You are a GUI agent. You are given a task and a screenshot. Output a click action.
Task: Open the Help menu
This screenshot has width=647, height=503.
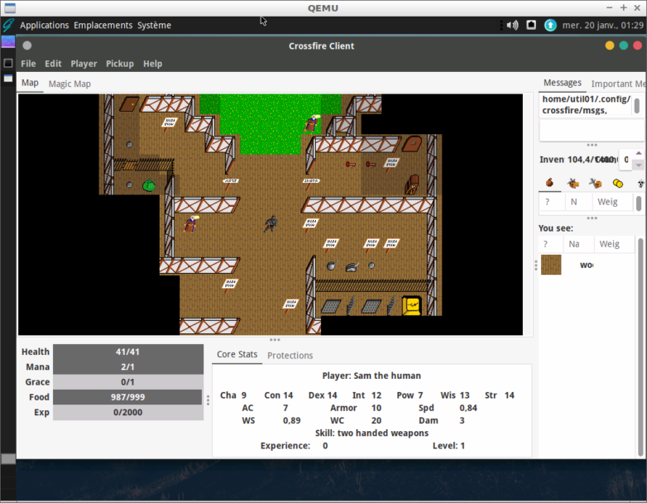click(153, 64)
